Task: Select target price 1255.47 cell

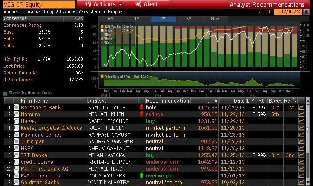Action: point(208,155)
